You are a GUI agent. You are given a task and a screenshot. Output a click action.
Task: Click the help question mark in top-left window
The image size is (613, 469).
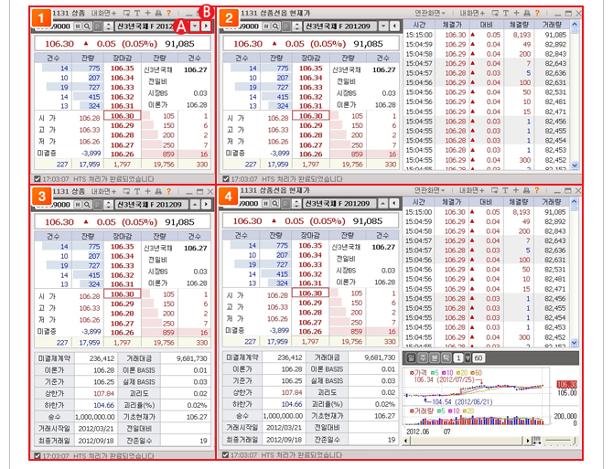(169, 14)
